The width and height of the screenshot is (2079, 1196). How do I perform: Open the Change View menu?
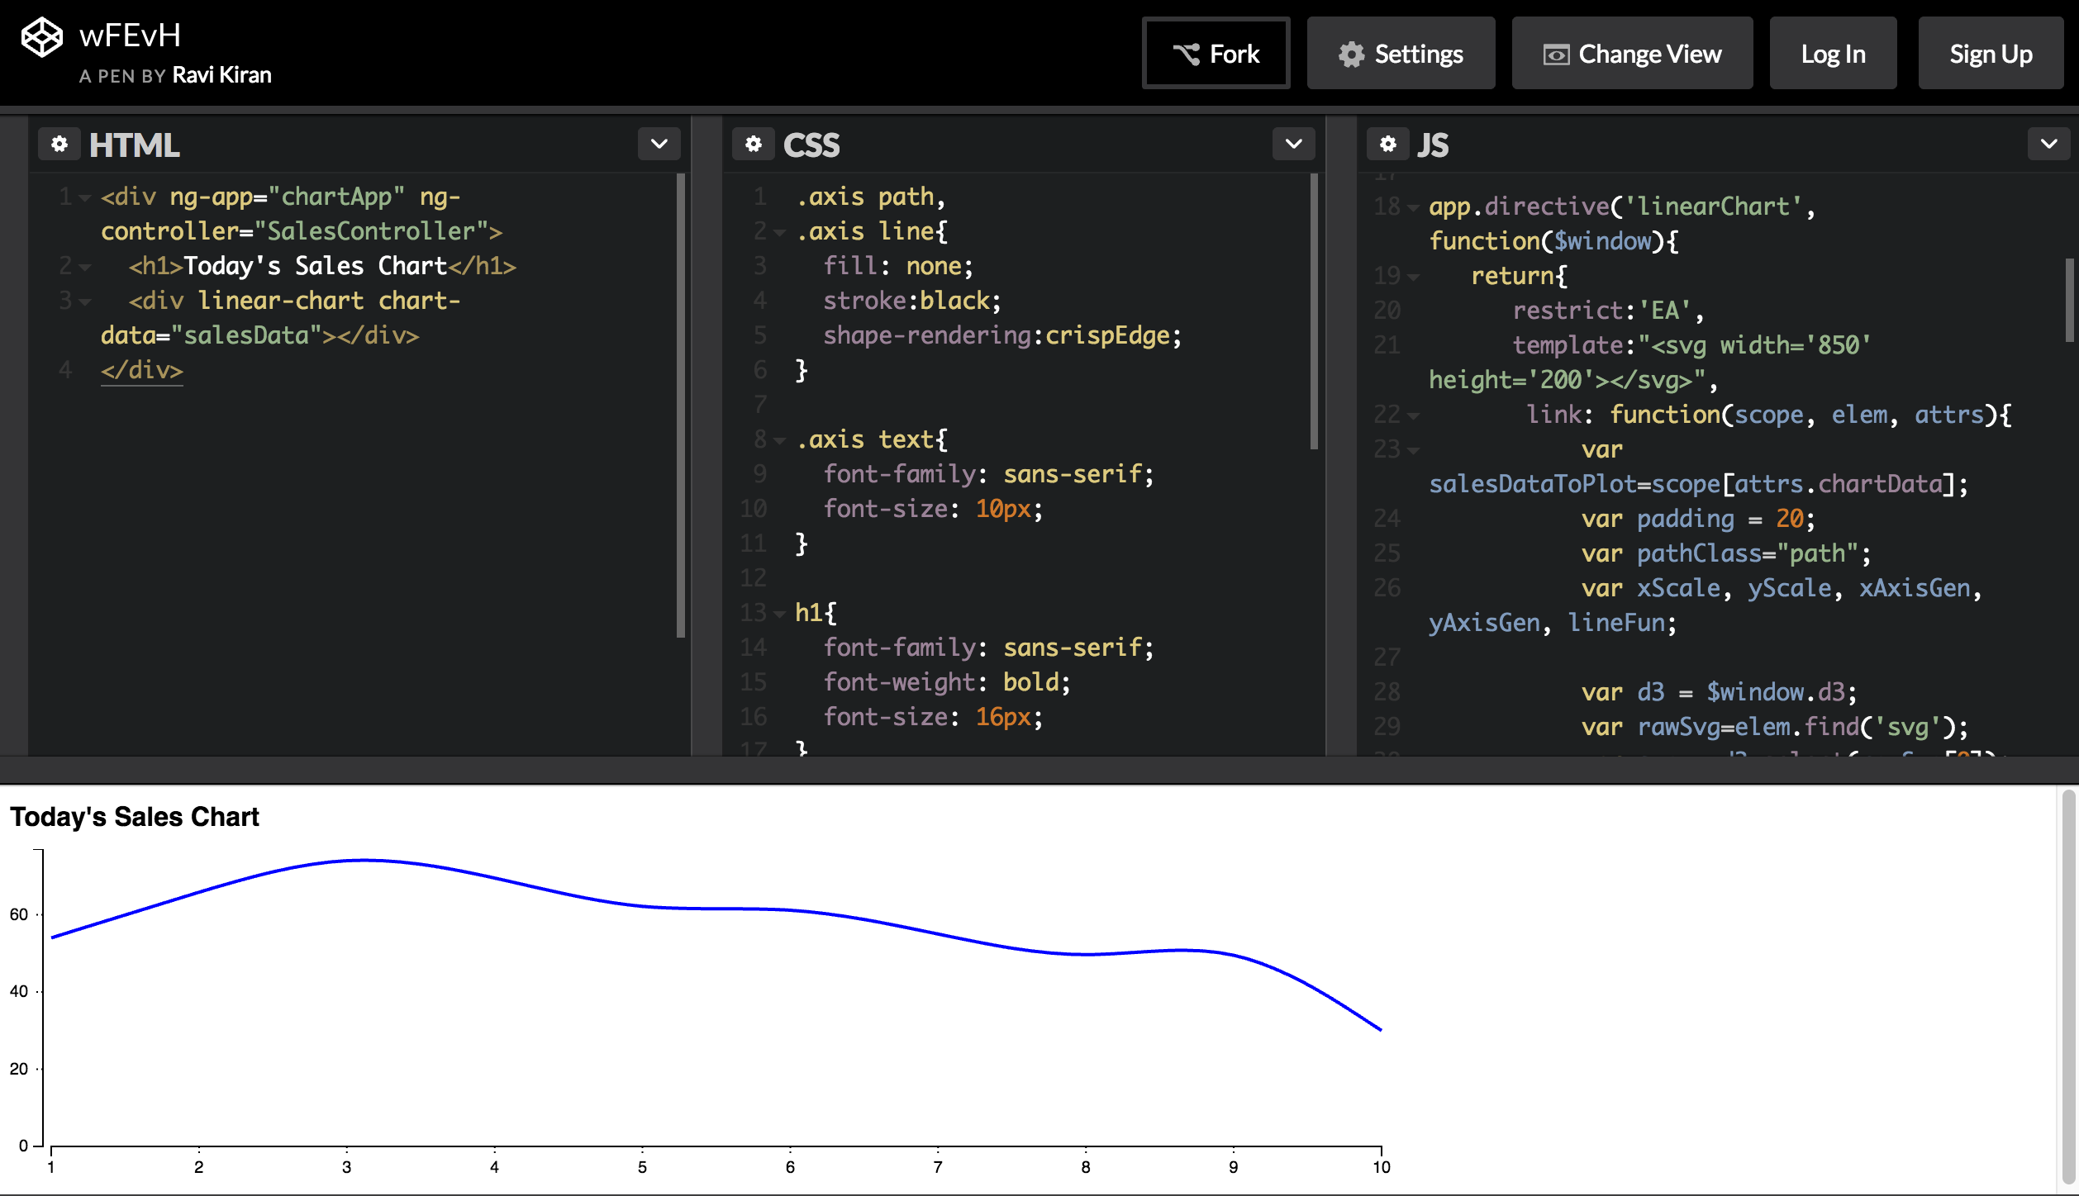1632,54
